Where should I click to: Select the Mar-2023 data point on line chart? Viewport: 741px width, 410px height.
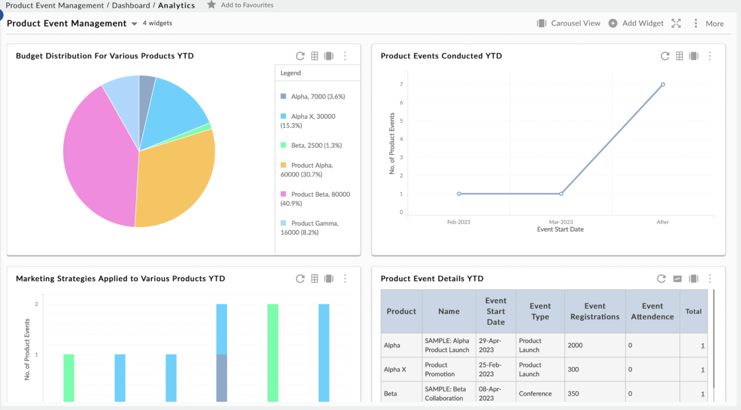click(x=561, y=194)
